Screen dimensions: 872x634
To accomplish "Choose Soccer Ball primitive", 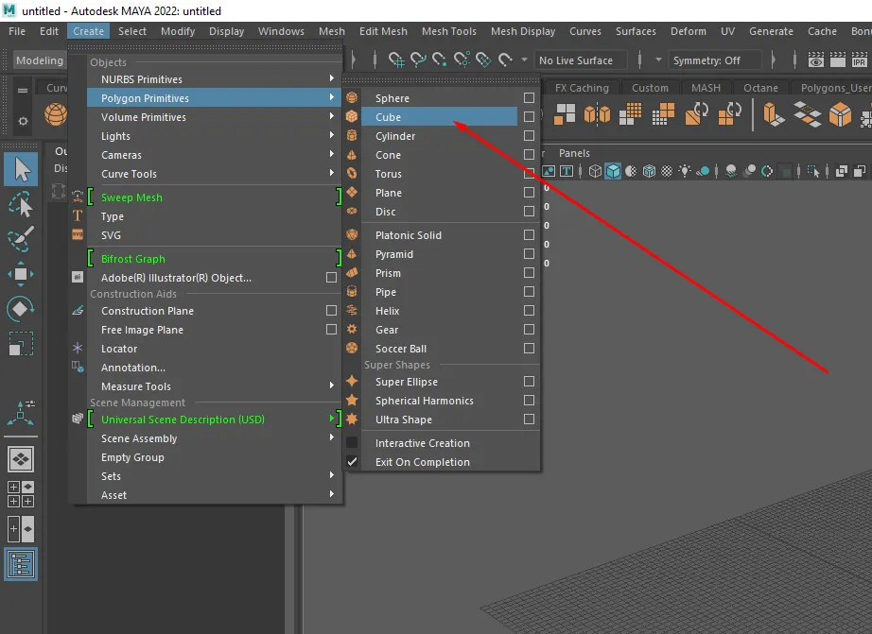I will coord(440,349).
